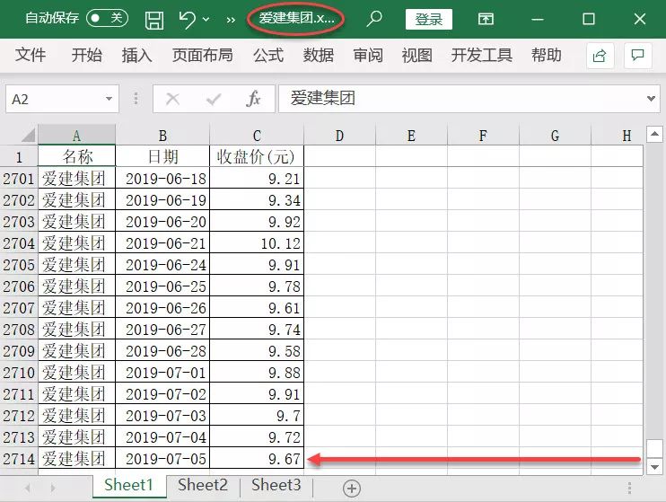Select column D header
Viewport: 666px width, 502px height.
click(x=339, y=136)
